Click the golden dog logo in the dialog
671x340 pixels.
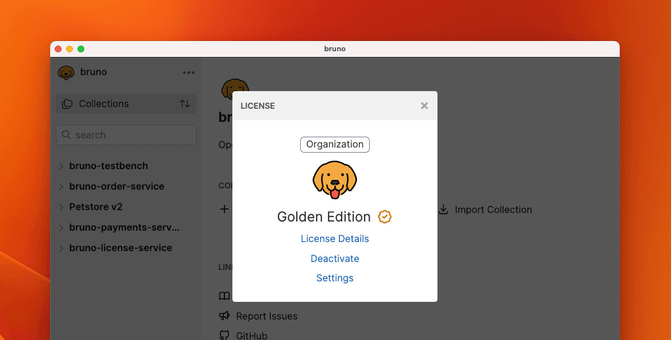pos(334,180)
